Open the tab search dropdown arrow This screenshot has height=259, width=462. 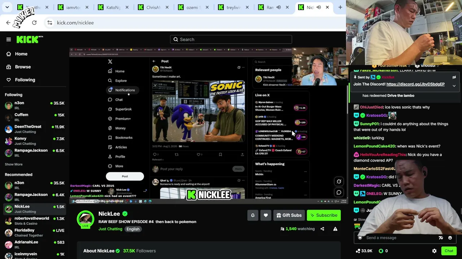[7, 7]
